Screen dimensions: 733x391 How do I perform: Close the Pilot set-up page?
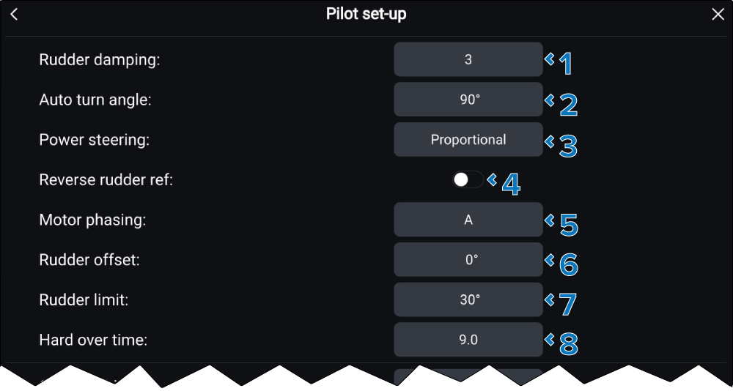click(x=718, y=15)
